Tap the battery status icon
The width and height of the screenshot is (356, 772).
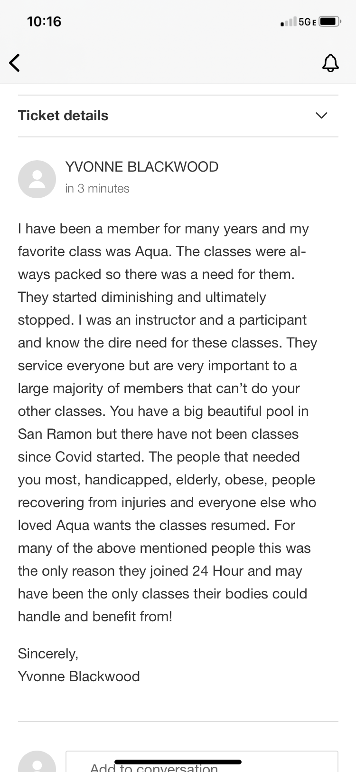click(x=329, y=21)
